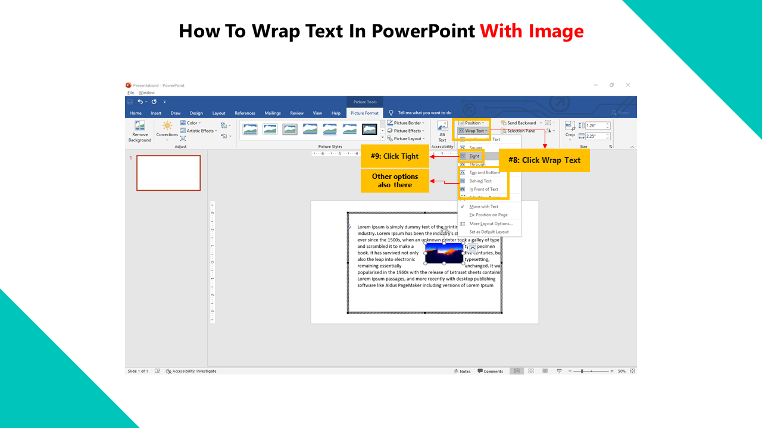Open the Picture Effects dropdown
This screenshot has height=428, width=762.
point(406,131)
